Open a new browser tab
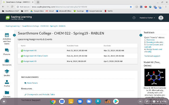Screen dimensions: 169x105 tap(38, 2)
